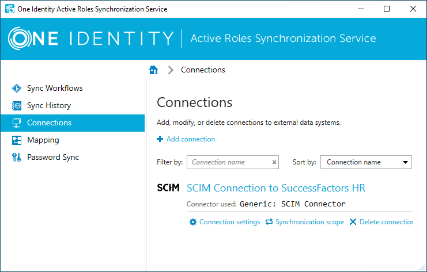Click the gear icon for Connection settings
Screen dimensions: 427x272
193,222
